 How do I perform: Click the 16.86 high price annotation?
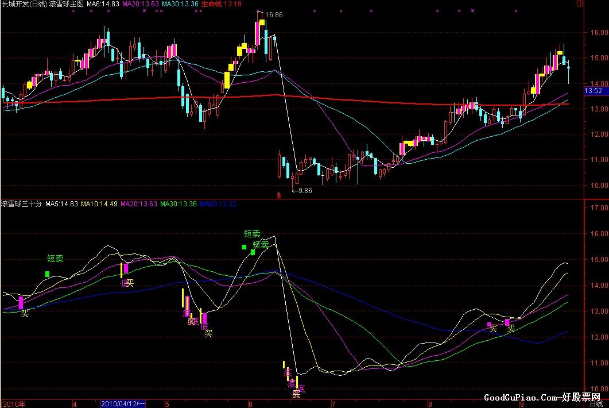(274, 15)
